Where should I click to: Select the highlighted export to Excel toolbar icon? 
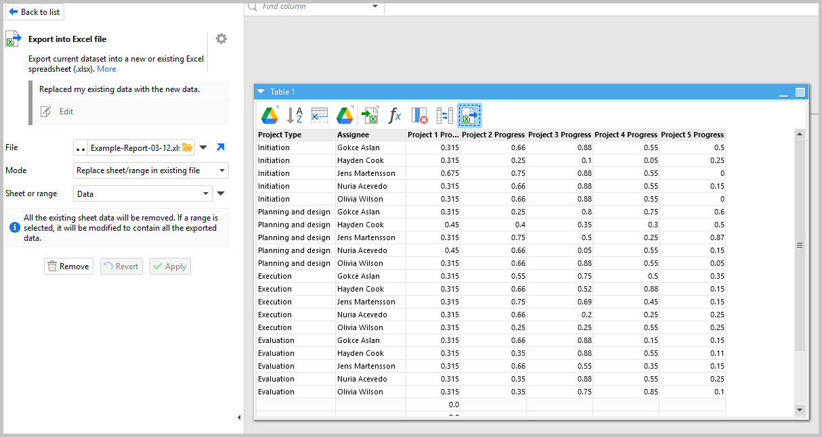(x=469, y=115)
